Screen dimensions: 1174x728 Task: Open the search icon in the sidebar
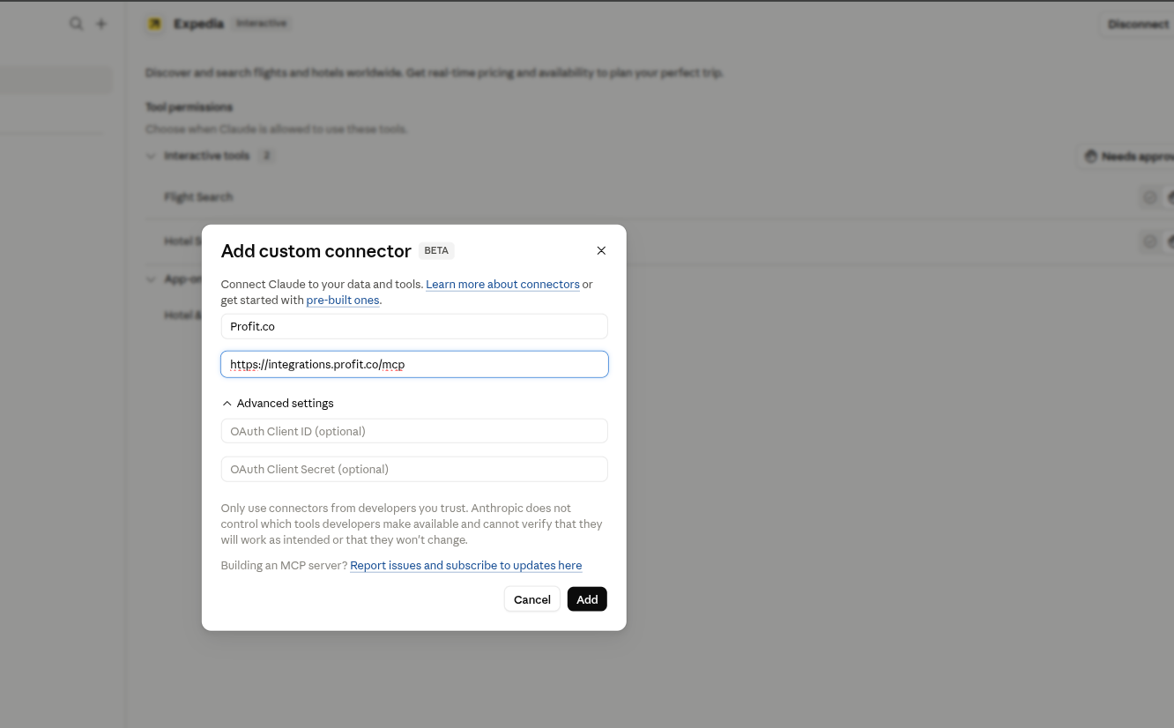(77, 24)
